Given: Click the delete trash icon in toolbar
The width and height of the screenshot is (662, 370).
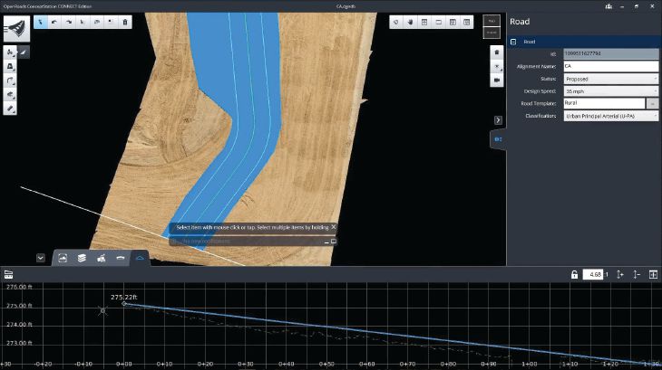Looking at the screenshot, I should (x=124, y=21).
